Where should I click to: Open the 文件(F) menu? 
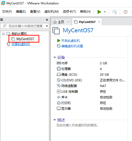(7, 12)
